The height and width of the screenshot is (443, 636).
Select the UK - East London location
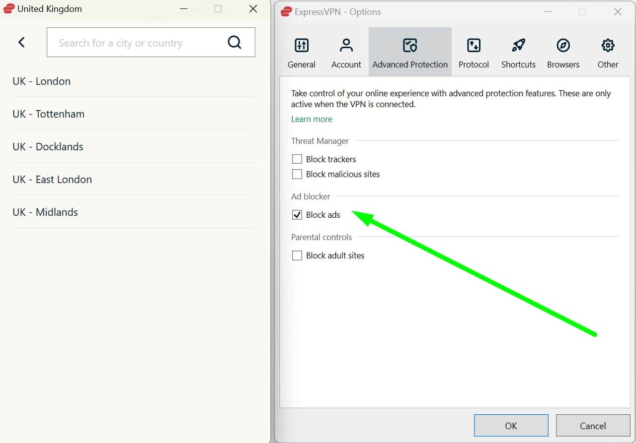click(134, 179)
